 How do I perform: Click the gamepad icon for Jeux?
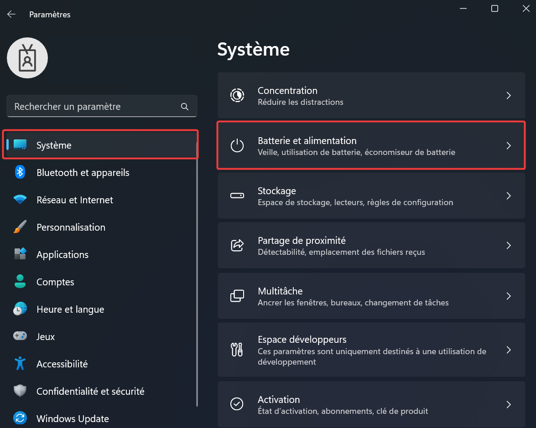20,336
